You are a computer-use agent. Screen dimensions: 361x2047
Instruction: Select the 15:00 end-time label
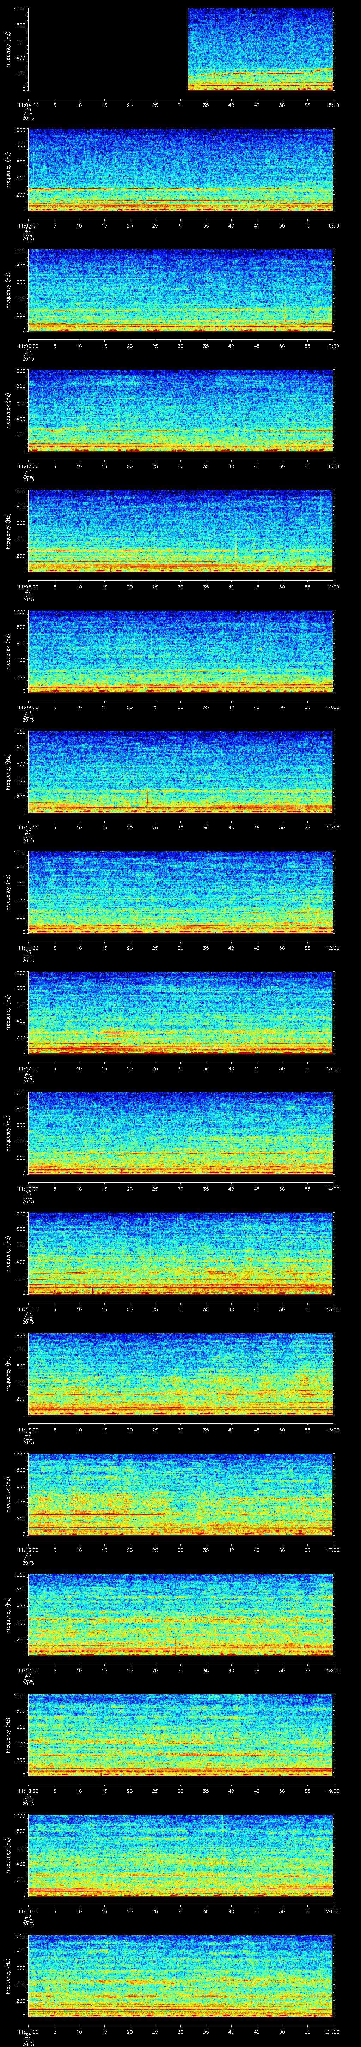[x=333, y=1309]
